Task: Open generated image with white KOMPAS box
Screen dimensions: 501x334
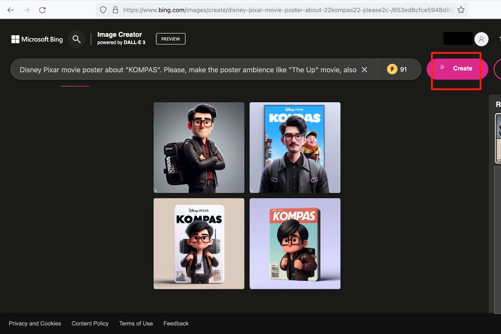Action: point(199,243)
